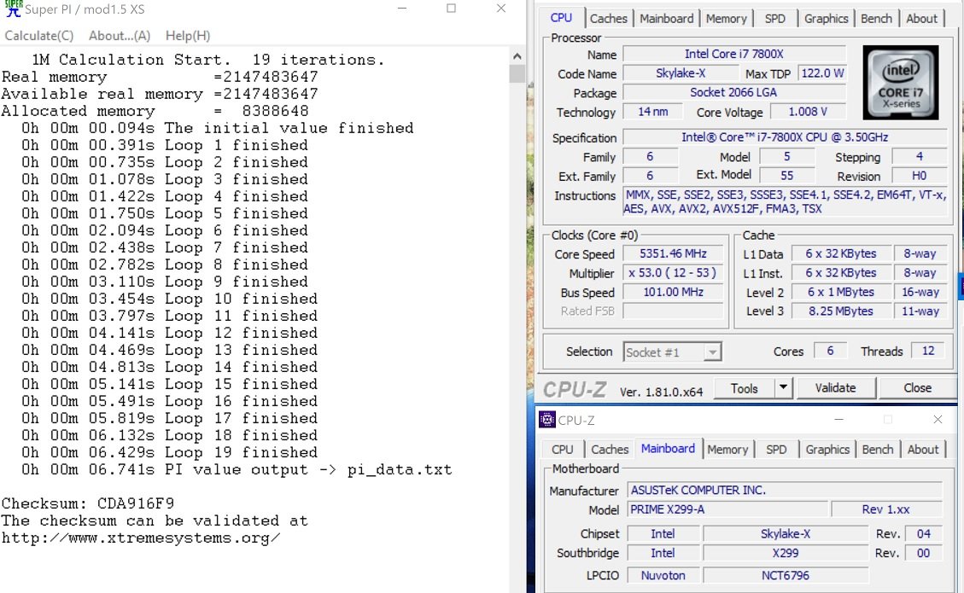Click the ASUSTeK COMPUTER INC. manufacturer field
Image resolution: width=964 pixels, height=593 pixels.
tap(785, 491)
